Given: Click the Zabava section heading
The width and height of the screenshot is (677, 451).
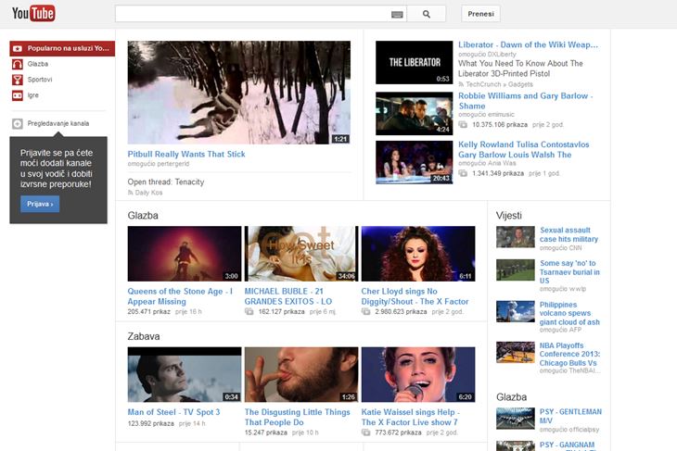Looking at the screenshot, I should [x=144, y=336].
